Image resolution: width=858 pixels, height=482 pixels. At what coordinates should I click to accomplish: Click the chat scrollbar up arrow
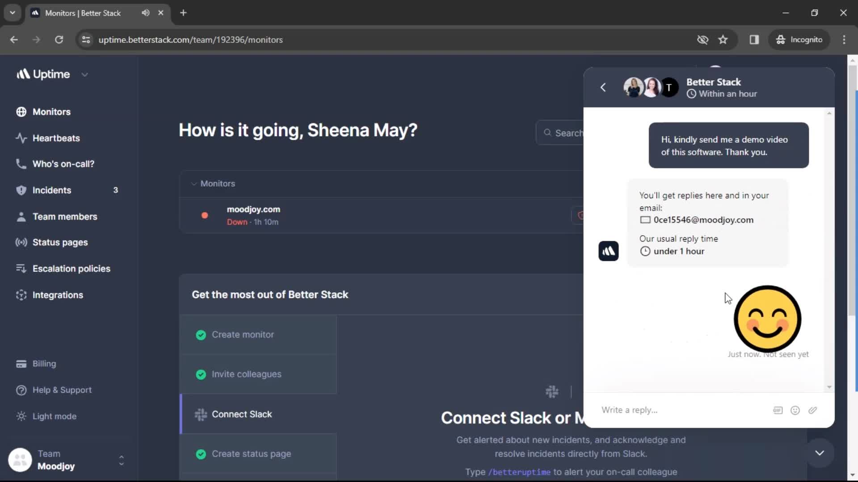tap(829, 113)
